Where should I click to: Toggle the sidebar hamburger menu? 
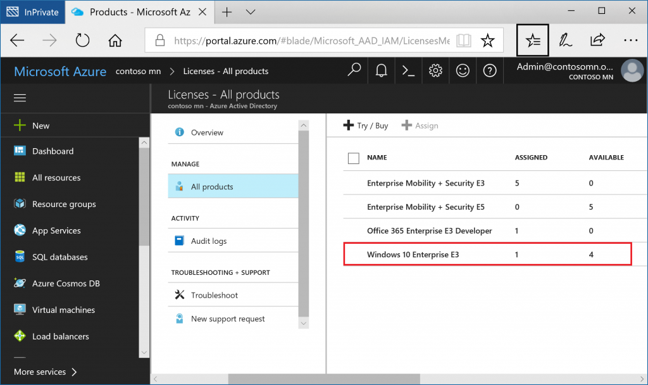(x=20, y=98)
